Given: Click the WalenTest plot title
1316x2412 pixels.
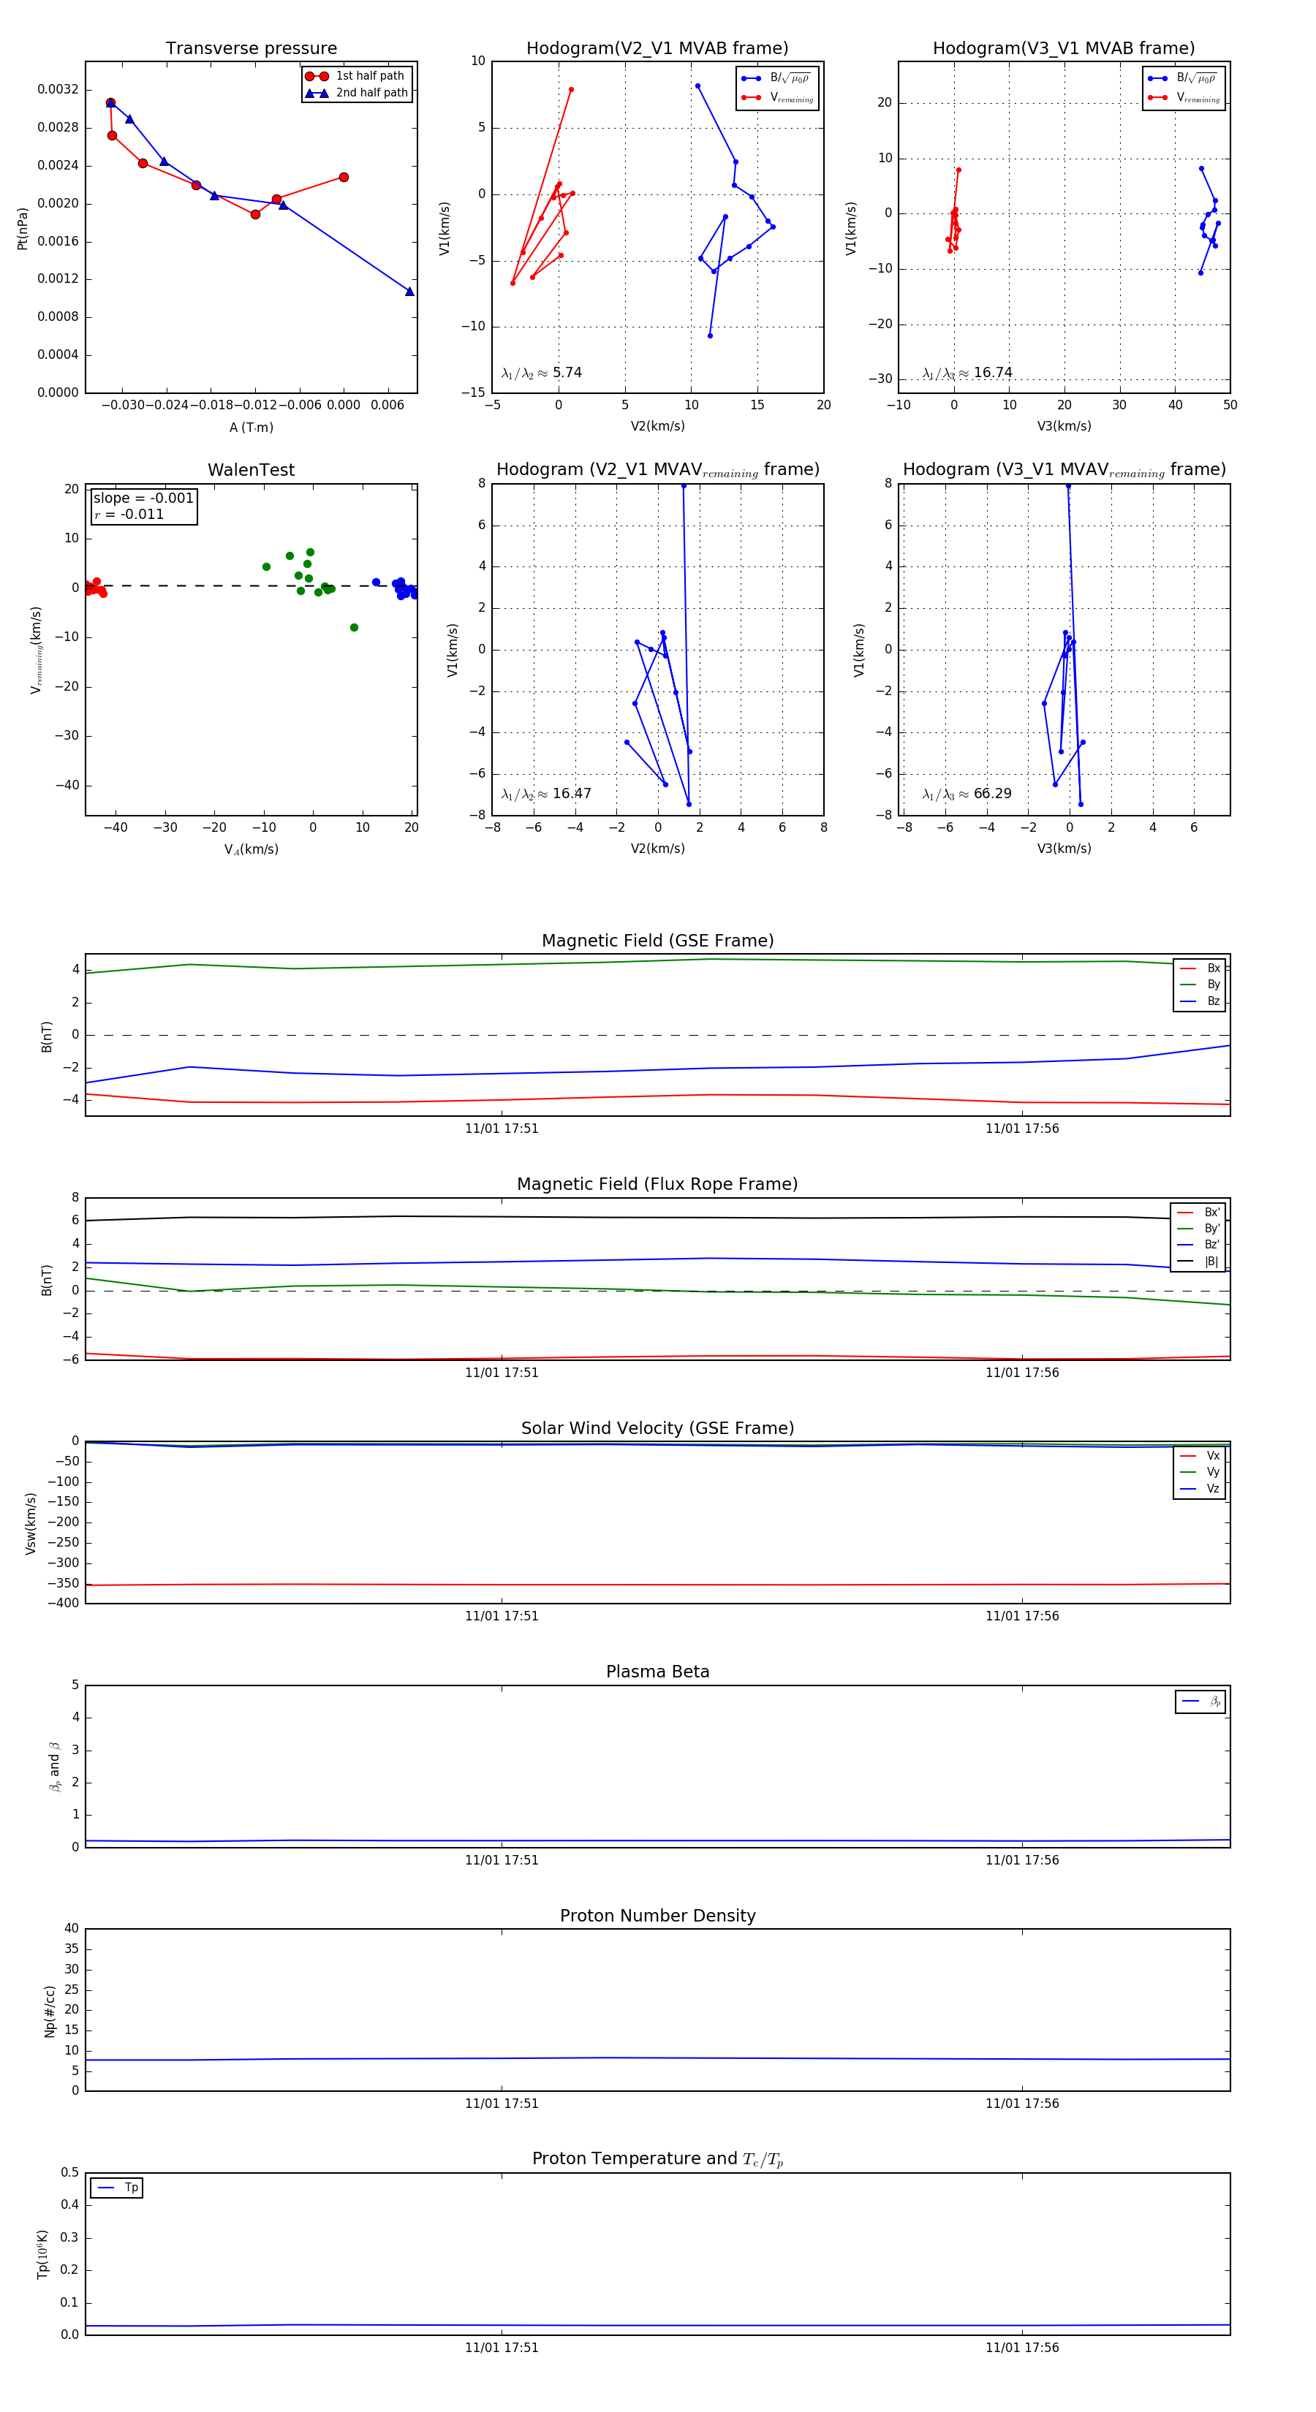Looking at the screenshot, I should pos(251,470).
